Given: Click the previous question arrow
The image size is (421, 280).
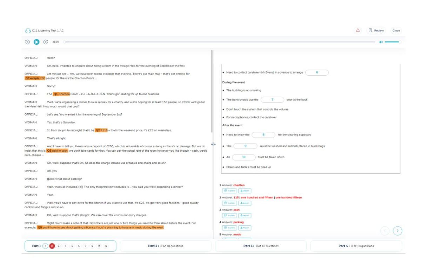Looking at the screenshot, I should [385, 231].
